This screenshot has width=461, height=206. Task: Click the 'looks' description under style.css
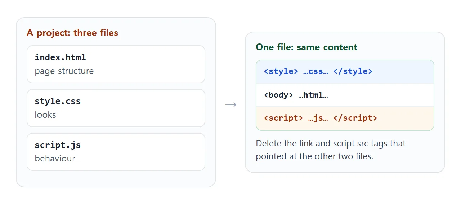tap(45, 115)
